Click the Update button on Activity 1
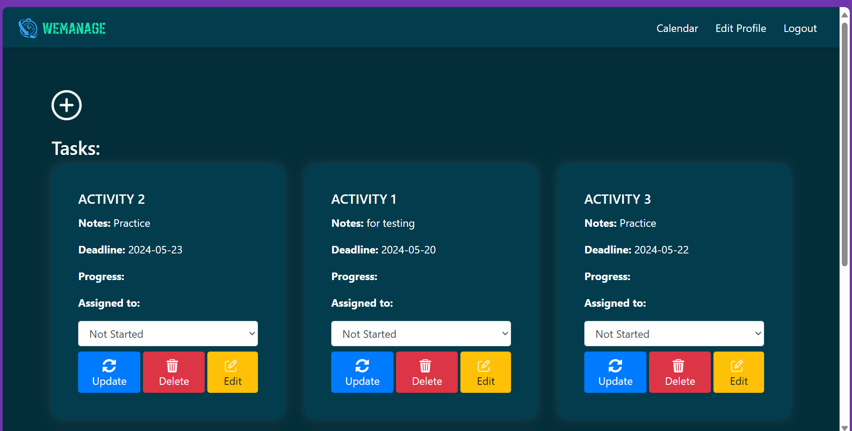Viewport: 852px width, 431px height. click(x=362, y=372)
